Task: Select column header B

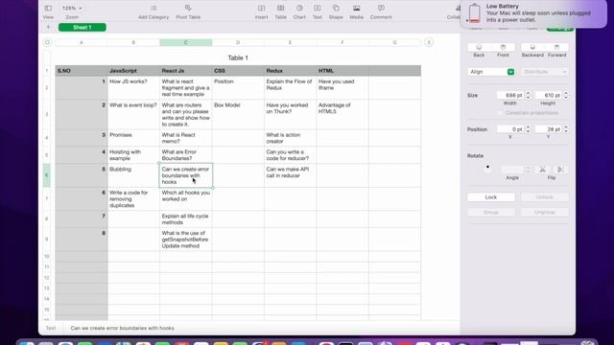Action: point(133,42)
